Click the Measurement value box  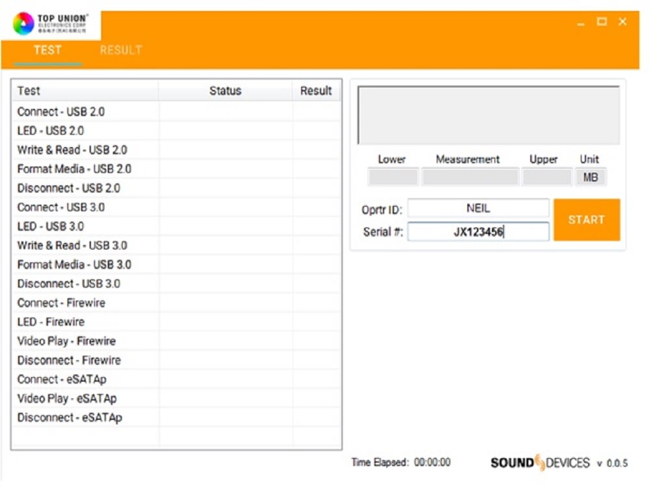(470, 178)
